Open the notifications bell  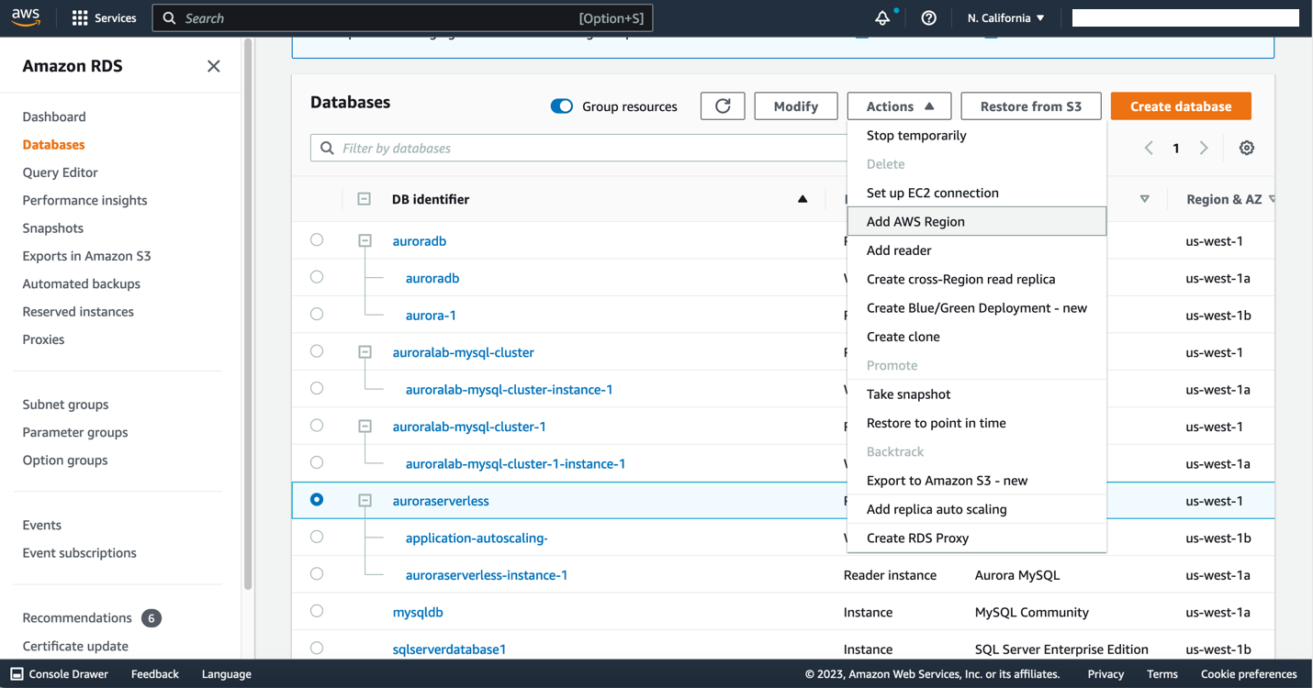[x=882, y=17]
